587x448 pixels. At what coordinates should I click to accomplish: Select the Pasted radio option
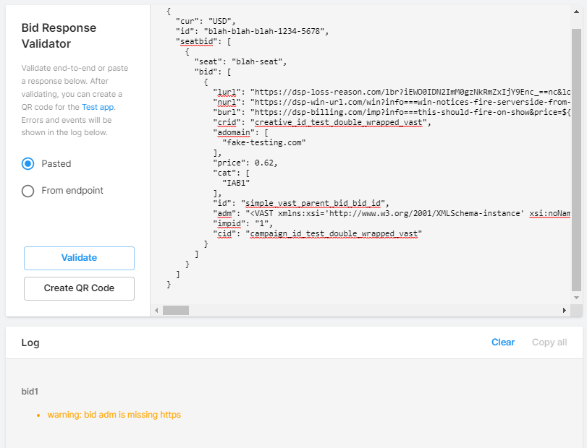coord(28,163)
